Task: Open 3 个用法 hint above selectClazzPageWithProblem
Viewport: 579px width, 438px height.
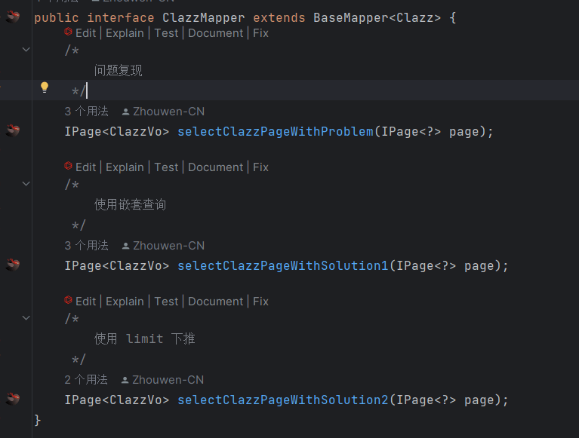Action: 86,112
